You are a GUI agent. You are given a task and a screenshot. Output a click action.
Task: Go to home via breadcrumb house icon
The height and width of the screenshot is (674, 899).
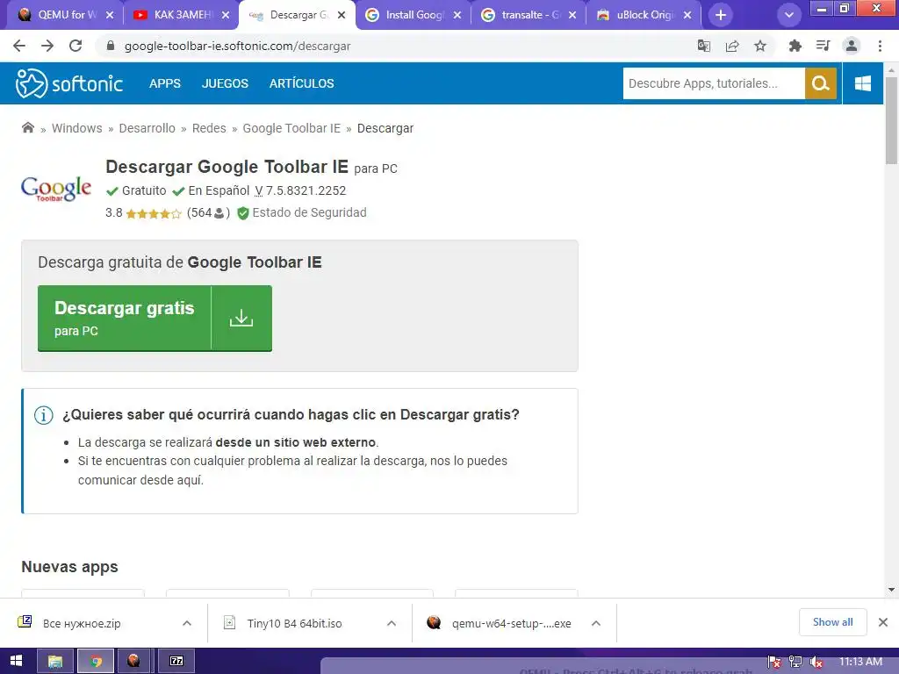pyautogui.click(x=27, y=127)
